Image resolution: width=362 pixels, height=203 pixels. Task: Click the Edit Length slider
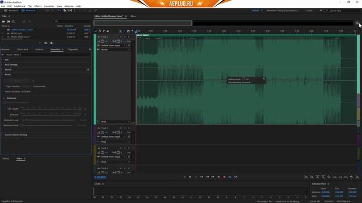51,109
